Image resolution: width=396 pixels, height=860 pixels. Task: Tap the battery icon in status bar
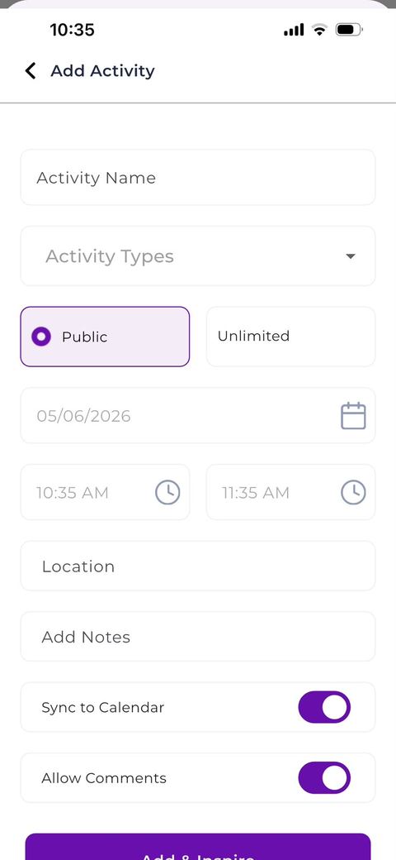coord(349,30)
